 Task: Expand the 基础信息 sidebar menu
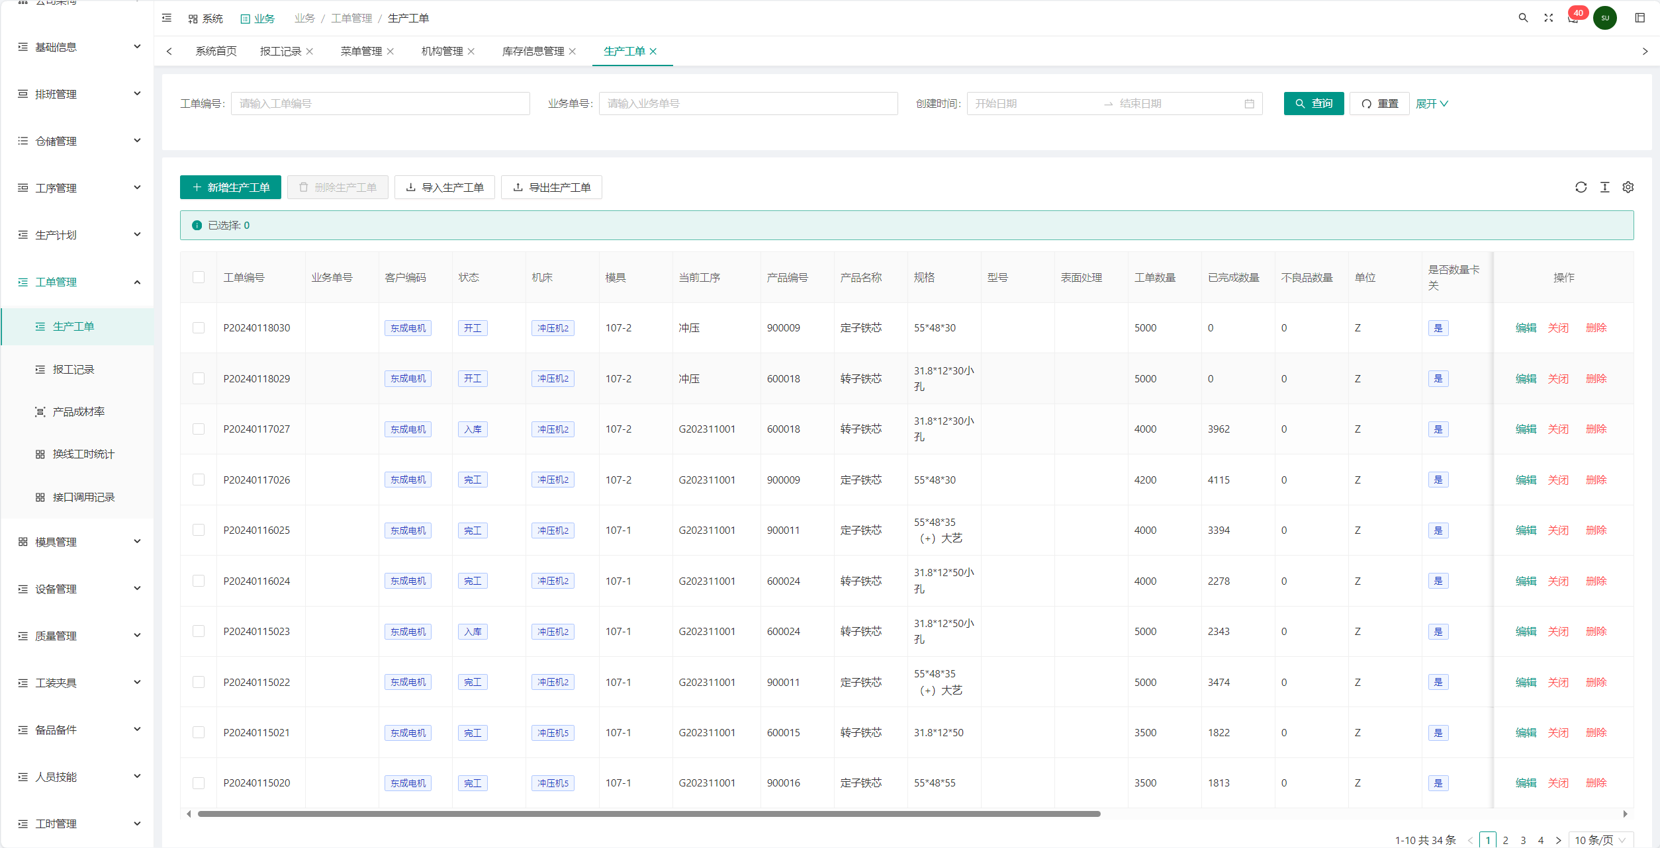point(78,47)
